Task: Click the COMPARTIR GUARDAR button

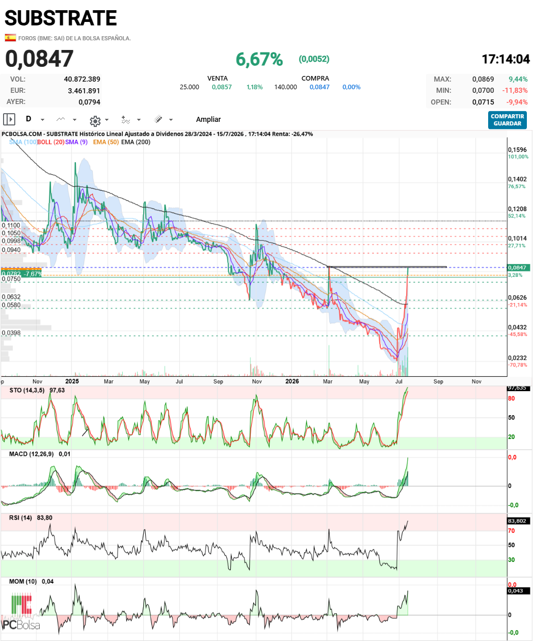Action: [x=507, y=120]
